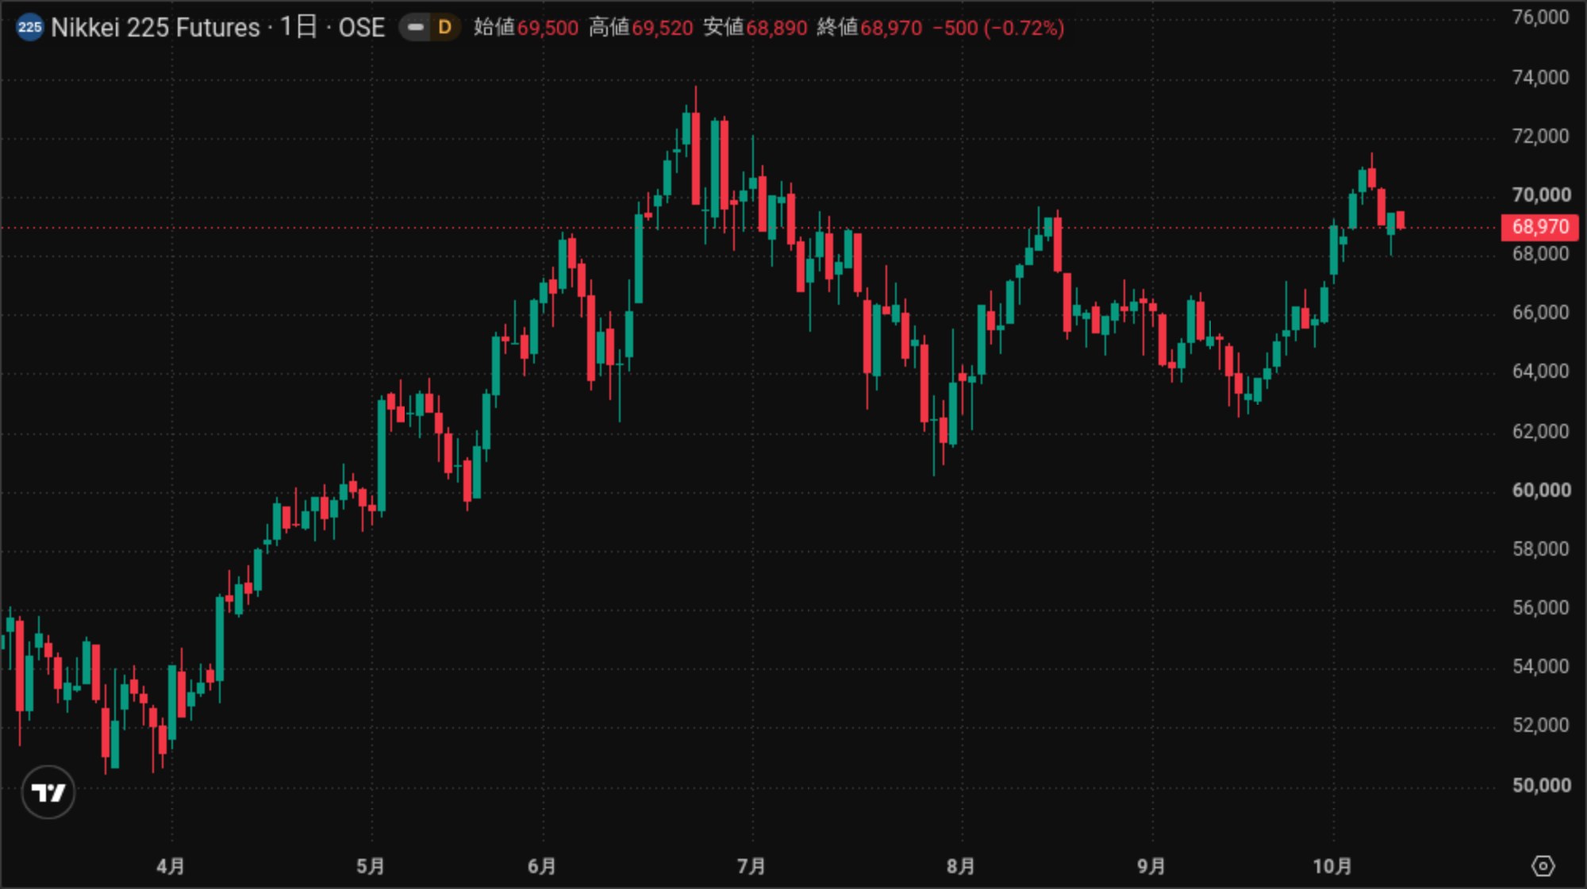The height and width of the screenshot is (889, 1587).
Task: Click the 58,000 price axis label
Action: (x=1540, y=549)
